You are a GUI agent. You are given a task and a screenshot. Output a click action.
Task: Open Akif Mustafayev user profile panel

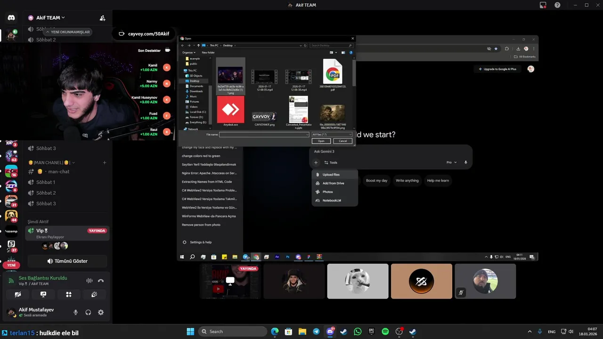pyautogui.click(x=36, y=312)
